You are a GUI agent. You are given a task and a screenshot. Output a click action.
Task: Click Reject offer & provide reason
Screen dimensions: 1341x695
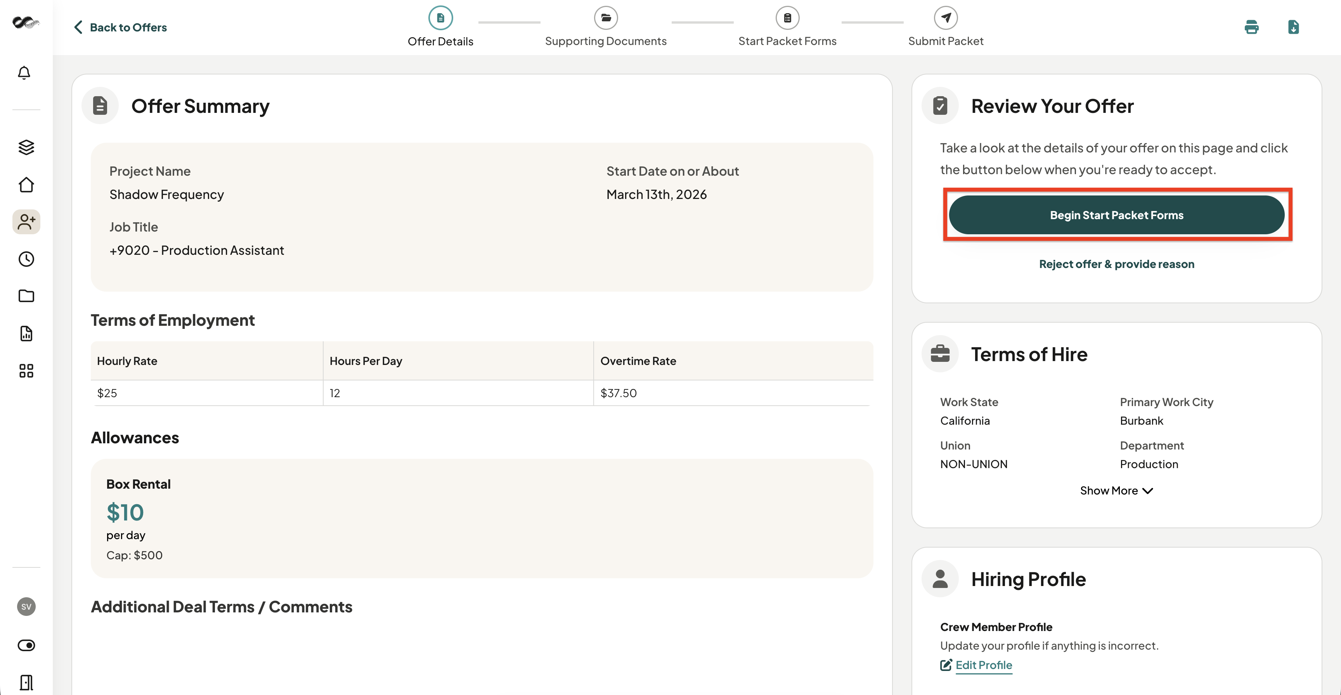1117,264
